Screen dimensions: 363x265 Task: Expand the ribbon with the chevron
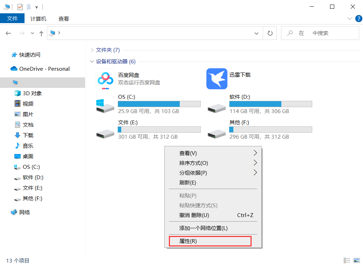click(x=350, y=19)
